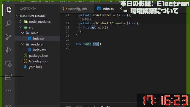Open the Remote Explorer view
Screen dimensions: 190x107
(x=8, y=64)
